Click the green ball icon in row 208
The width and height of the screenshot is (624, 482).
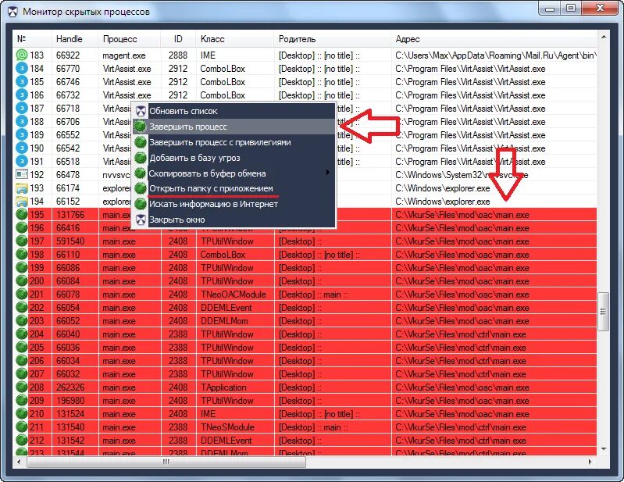click(22, 387)
